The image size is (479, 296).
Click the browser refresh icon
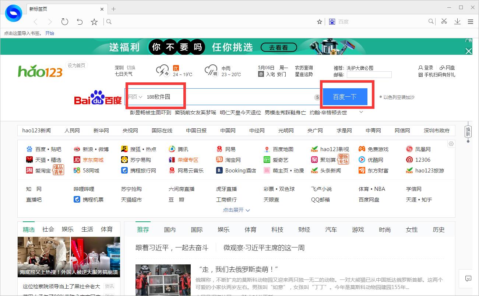(x=65, y=22)
